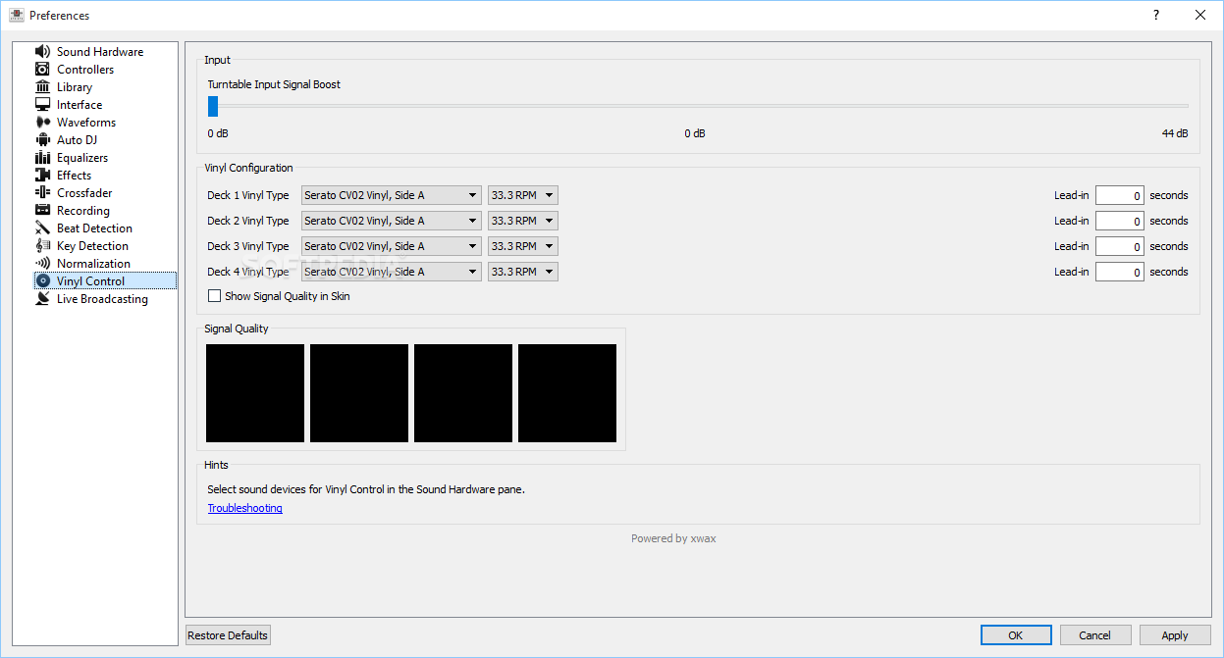Click the Sound Hardware speaker icon
This screenshot has width=1224, height=658.
[42, 52]
